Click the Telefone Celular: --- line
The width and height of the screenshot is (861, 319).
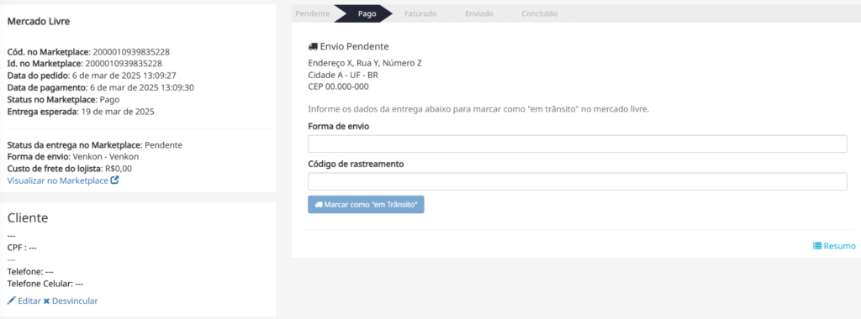[45, 284]
